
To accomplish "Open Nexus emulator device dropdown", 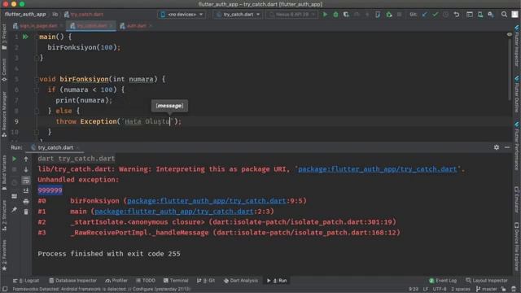I will (291, 15).
